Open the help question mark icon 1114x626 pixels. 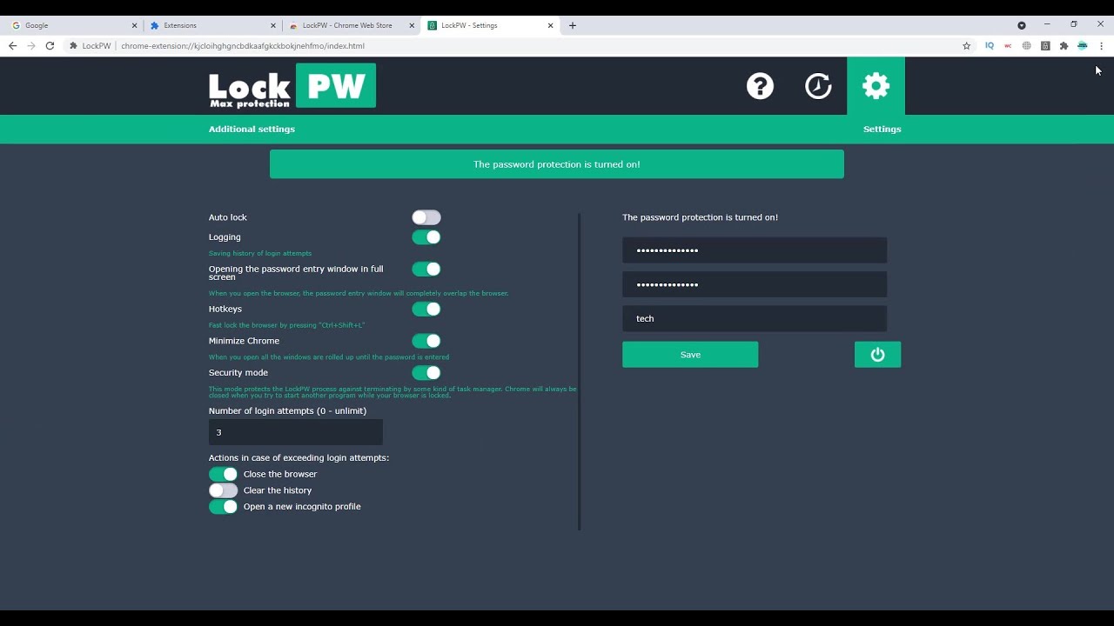click(760, 86)
